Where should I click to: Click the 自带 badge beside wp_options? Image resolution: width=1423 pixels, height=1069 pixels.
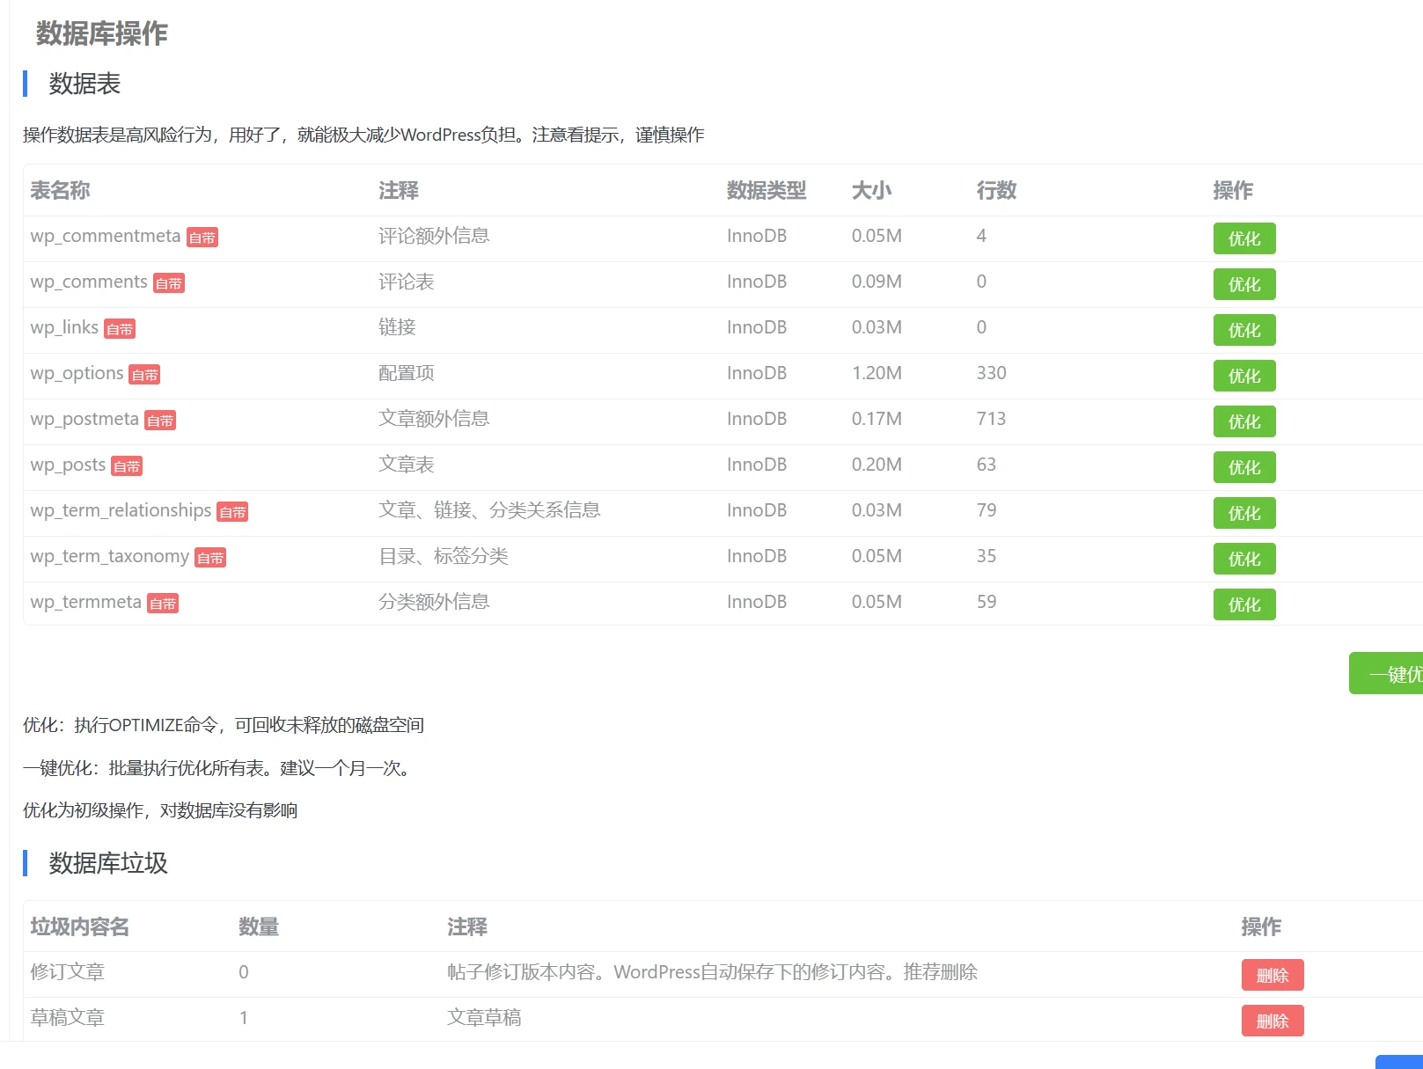pyautogui.click(x=144, y=375)
